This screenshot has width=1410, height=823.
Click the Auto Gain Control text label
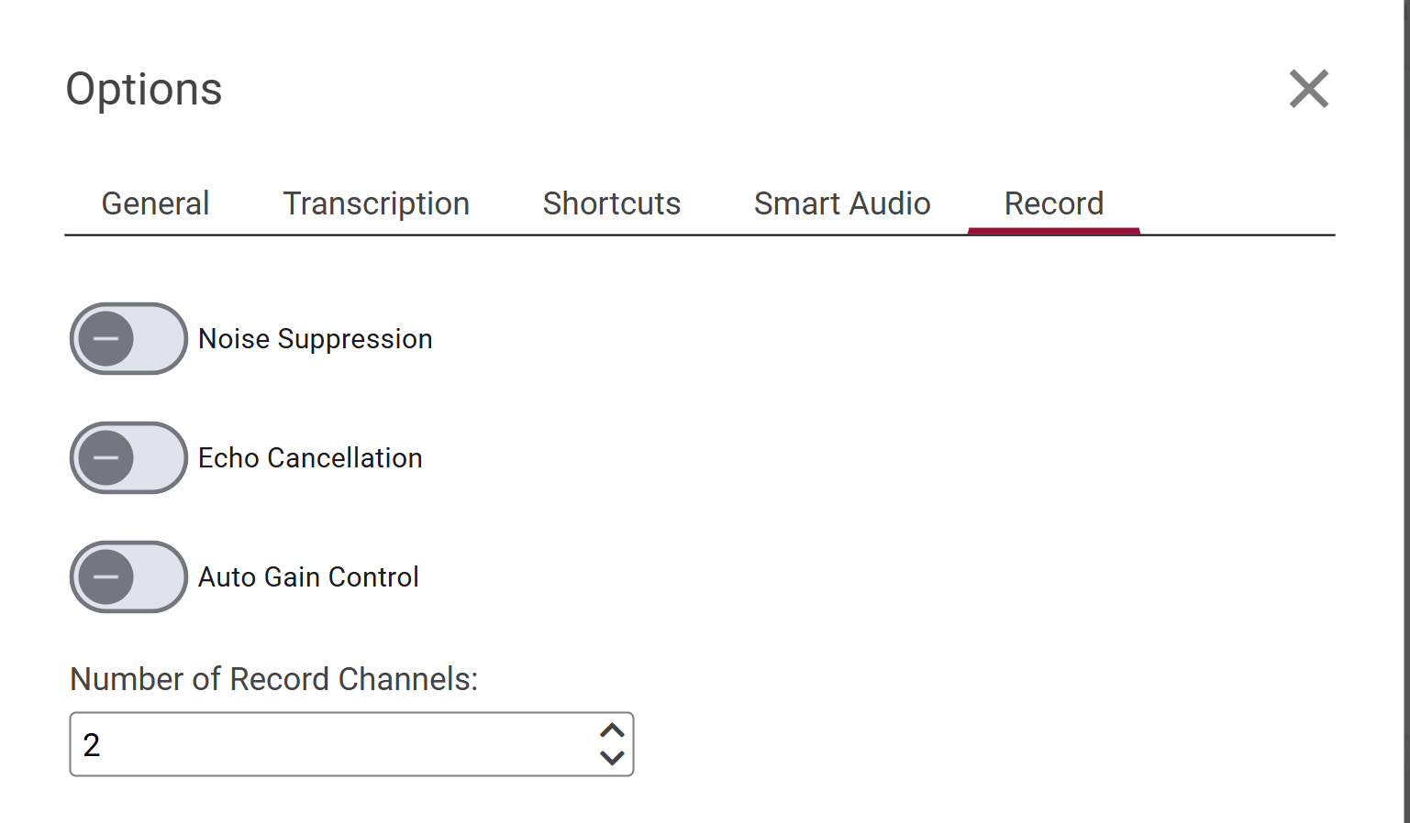click(308, 577)
